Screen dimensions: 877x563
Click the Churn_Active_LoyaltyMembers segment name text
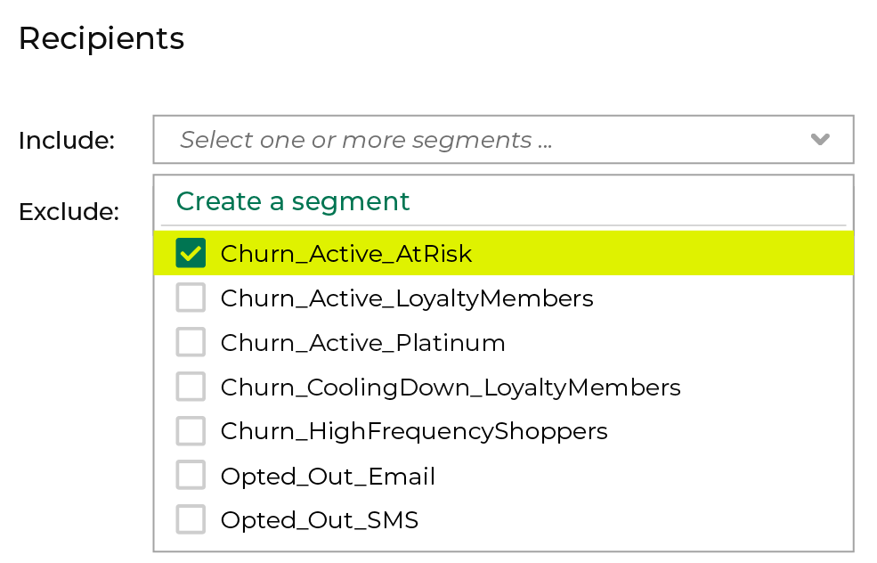pos(407,298)
